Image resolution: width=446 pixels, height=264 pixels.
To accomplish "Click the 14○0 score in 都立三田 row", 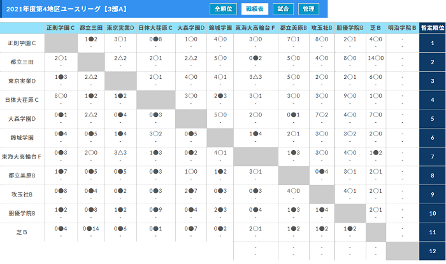I will 375,58.
